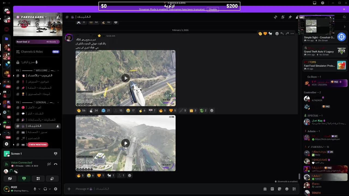
Task: Disconnect from voice call
Action: coord(56,164)
